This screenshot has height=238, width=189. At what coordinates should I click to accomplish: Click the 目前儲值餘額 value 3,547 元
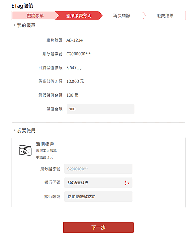(74, 68)
